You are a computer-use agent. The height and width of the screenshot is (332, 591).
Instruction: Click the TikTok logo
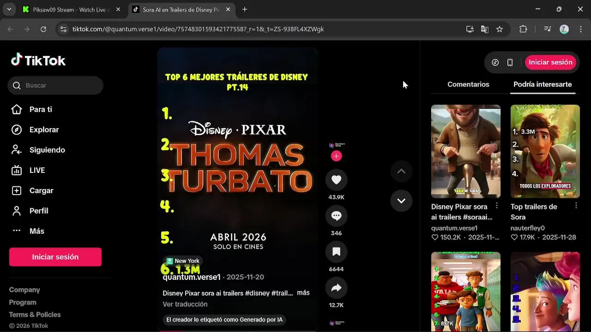pyautogui.click(x=38, y=60)
